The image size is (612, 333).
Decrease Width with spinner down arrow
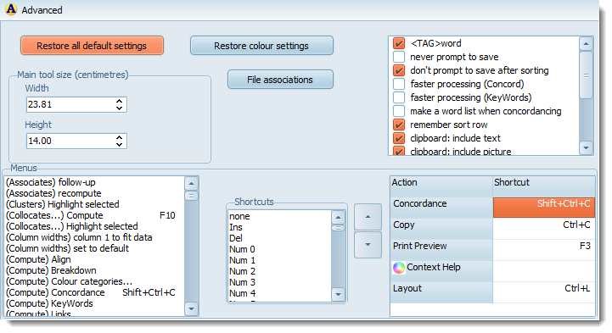pos(119,108)
